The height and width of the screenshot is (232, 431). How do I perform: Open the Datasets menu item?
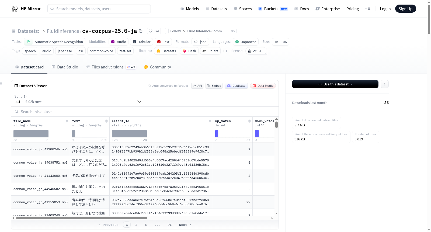coord(216,9)
